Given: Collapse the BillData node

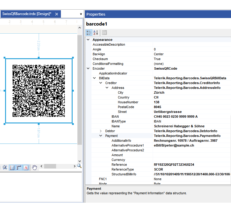Looking at the screenshot, I should pyautogui.click(x=94, y=78).
